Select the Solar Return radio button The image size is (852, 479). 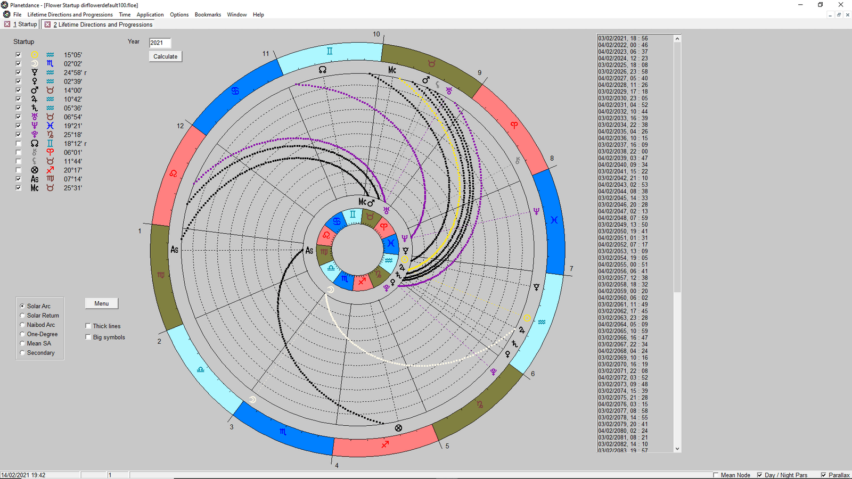tap(22, 315)
